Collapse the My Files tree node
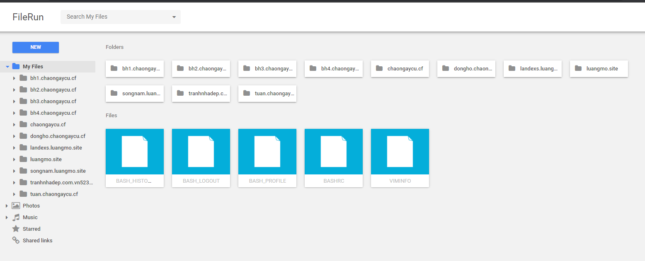This screenshot has height=261, width=645. point(7,67)
